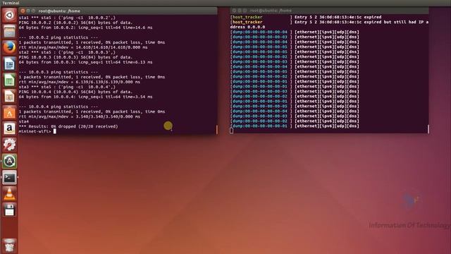451x254 pixels.
Task: Open the Trash from the dock
Action: (9, 245)
